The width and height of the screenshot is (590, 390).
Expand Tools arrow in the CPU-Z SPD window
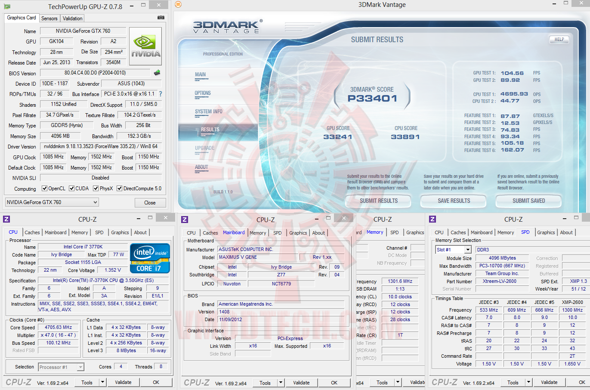(528, 382)
